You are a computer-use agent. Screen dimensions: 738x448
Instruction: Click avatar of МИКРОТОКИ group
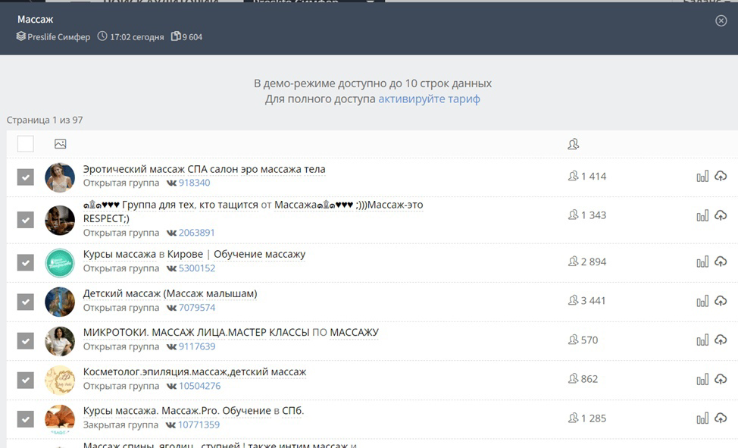click(60, 341)
